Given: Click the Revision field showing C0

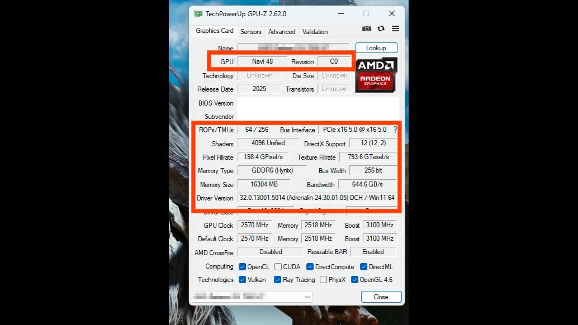Looking at the screenshot, I should pyautogui.click(x=334, y=61).
